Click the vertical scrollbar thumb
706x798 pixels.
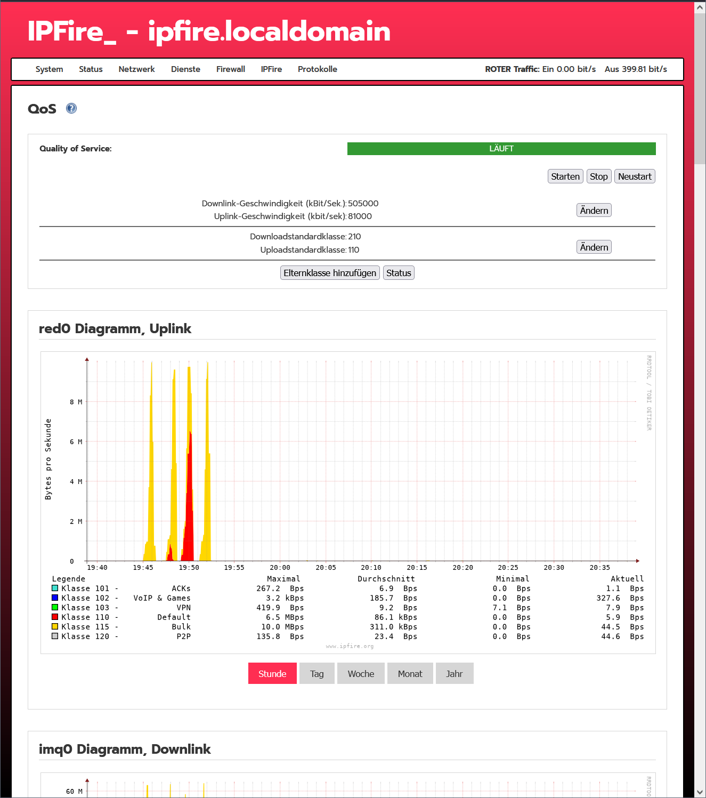coord(700,89)
